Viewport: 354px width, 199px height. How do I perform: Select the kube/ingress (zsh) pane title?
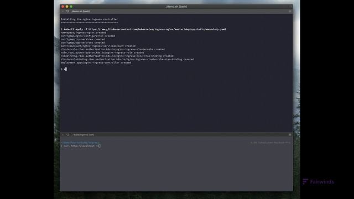pos(84,135)
